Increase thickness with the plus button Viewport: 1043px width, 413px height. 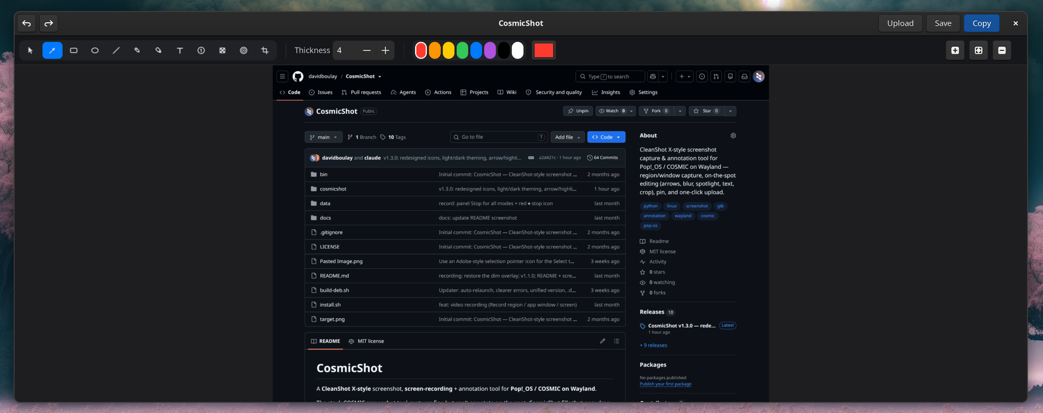(x=385, y=50)
